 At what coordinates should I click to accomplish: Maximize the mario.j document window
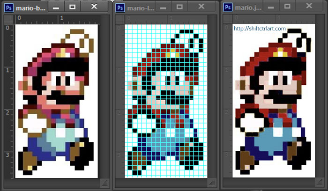tap(287, 7)
